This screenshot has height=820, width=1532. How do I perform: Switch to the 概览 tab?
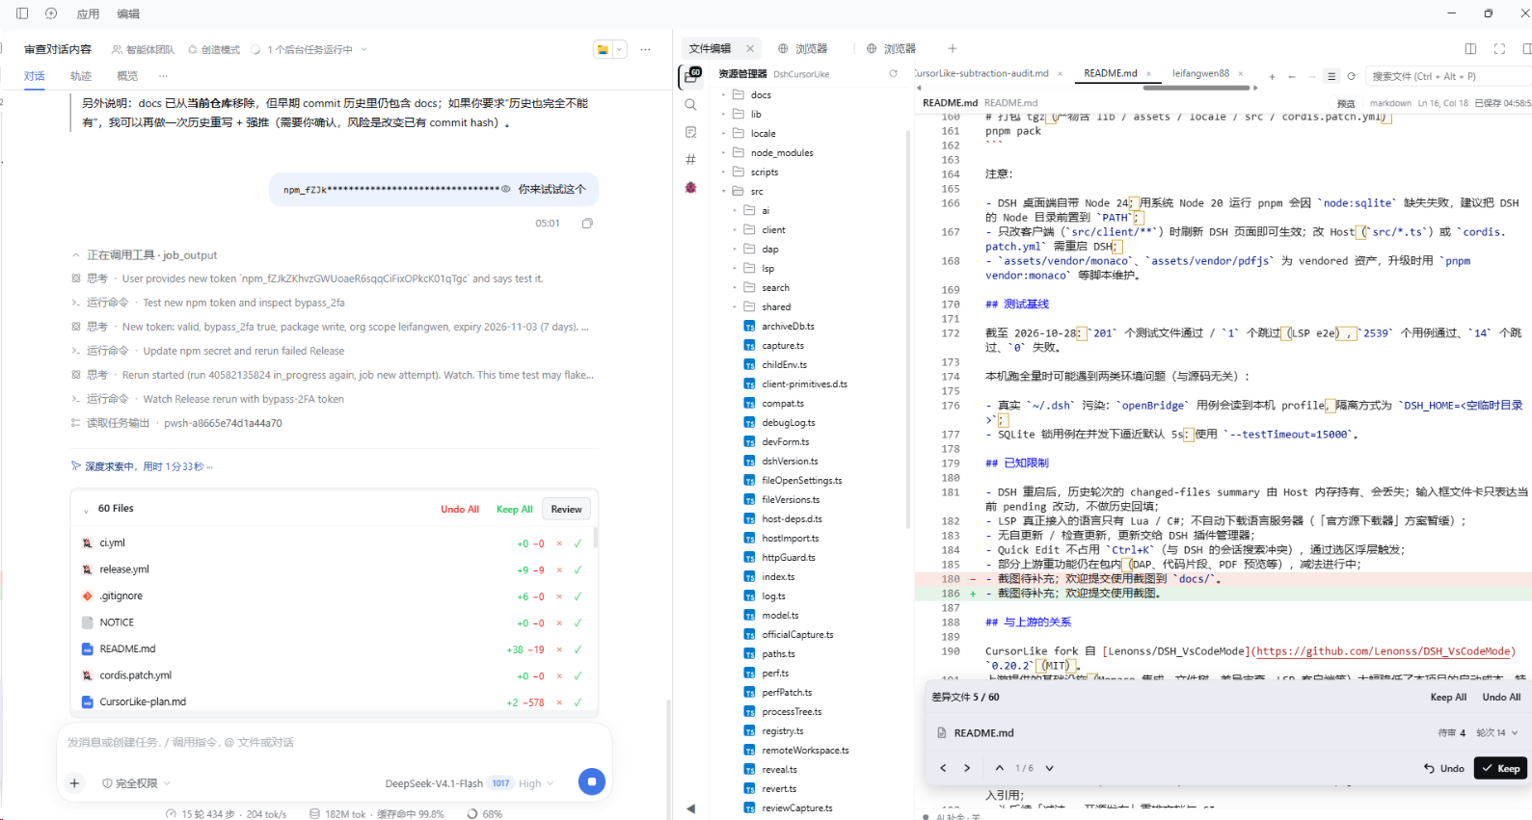(127, 76)
